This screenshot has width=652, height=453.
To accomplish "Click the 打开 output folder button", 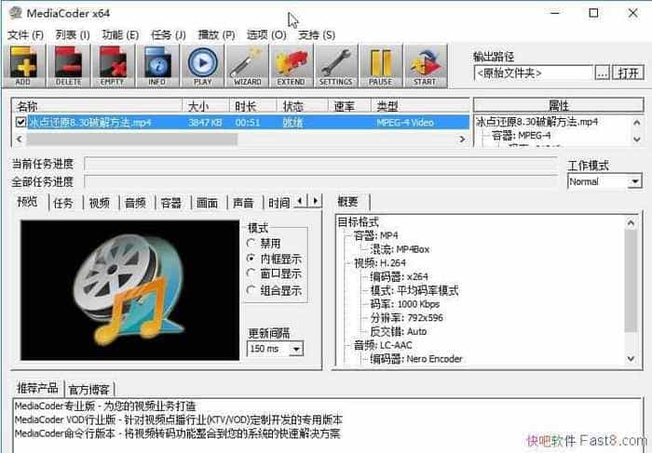I will point(628,73).
